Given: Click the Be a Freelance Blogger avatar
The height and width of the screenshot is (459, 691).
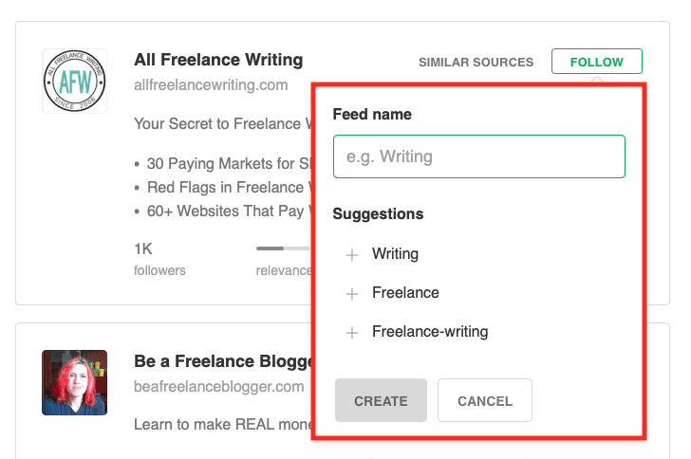Looking at the screenshot, I should tap(75, 382).
